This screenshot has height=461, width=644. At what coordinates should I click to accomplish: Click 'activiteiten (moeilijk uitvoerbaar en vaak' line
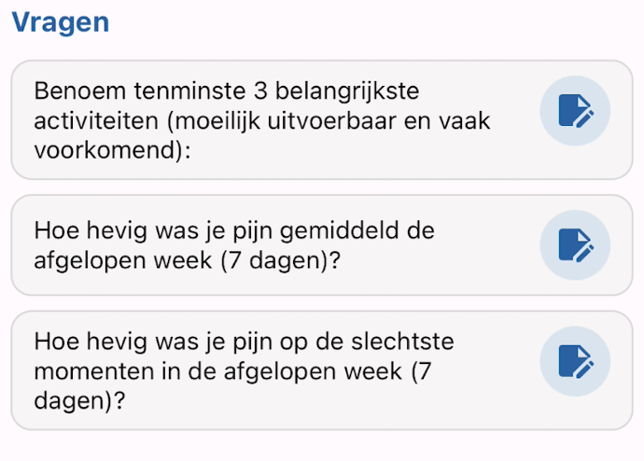262,120
